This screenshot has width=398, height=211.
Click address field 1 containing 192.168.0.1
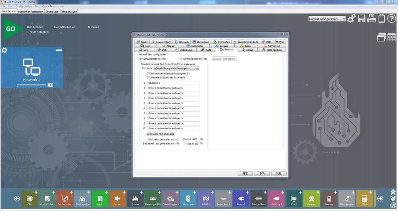pyautogui.click(x=173, y=83)
